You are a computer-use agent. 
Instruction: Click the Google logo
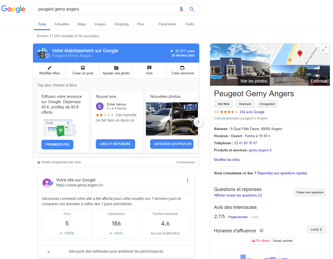coord(13,9)
